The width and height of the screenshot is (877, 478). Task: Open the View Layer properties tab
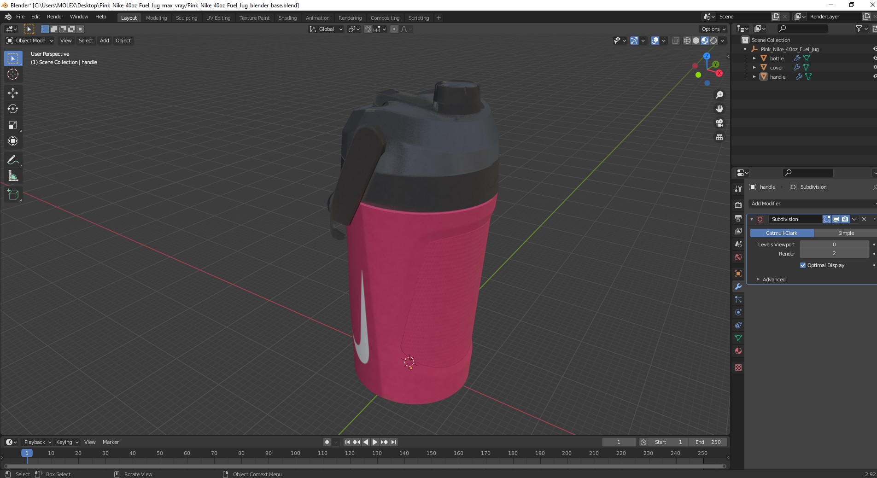[738, 231]
